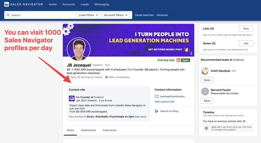The width and height of the screenshot is (261, 143).
Task: Click Paris, Île-de-France, France location
Action: 86,77
